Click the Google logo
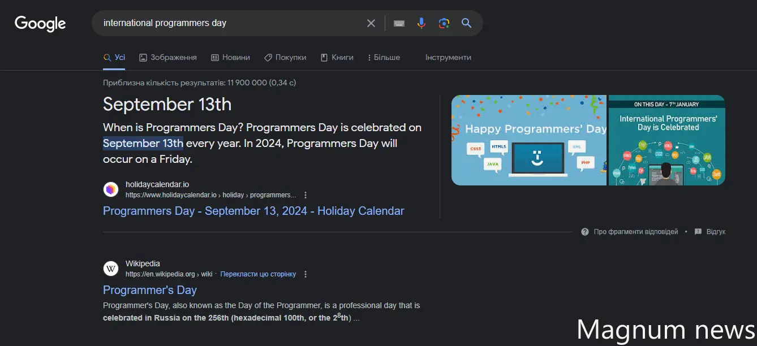The image size is (757, 346). coord(40,24)
